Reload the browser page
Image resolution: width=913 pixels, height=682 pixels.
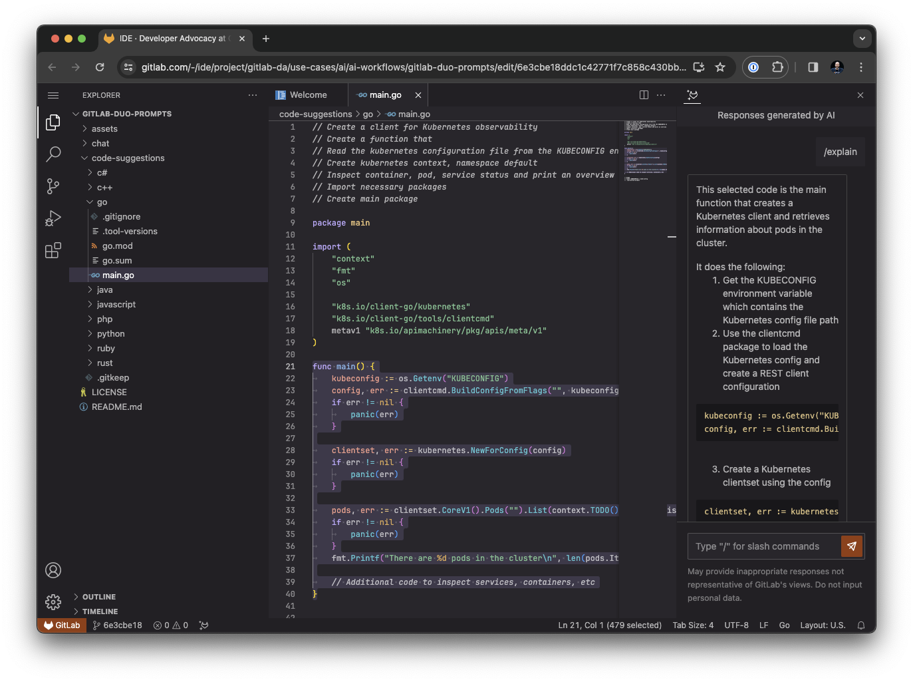click(100, 67)
